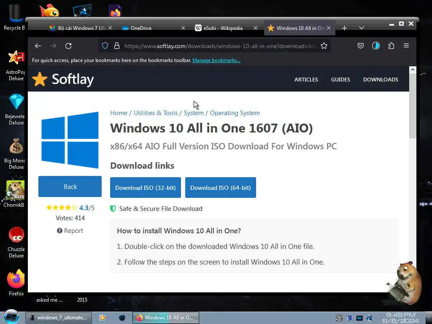Click the Softlay star logo
This screenshot has width=432, height=324.
(x=40, y=79)
